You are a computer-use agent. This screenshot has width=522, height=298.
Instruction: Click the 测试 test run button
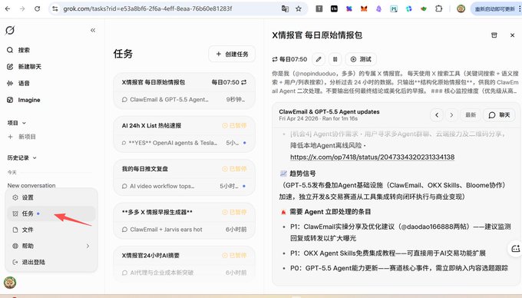click(x=361, y=59)
